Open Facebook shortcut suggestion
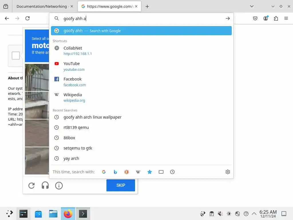The image size is (293, 220). click(141, 82)
